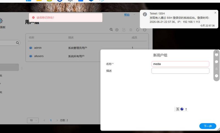Go to previous page arrow

44,120
